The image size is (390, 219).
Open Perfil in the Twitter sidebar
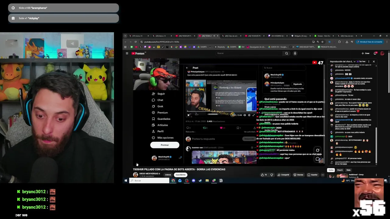pyautogui.click(x=158, y=131)
